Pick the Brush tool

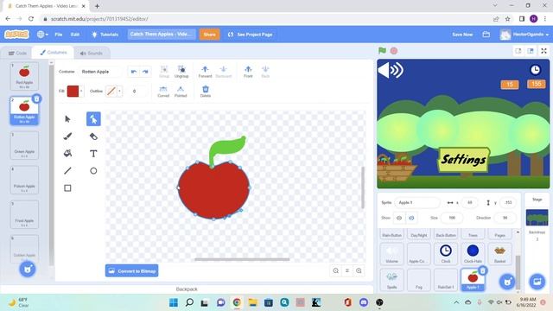coord(67,136)
